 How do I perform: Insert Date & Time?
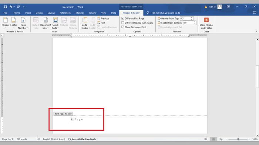coord(36,23)
